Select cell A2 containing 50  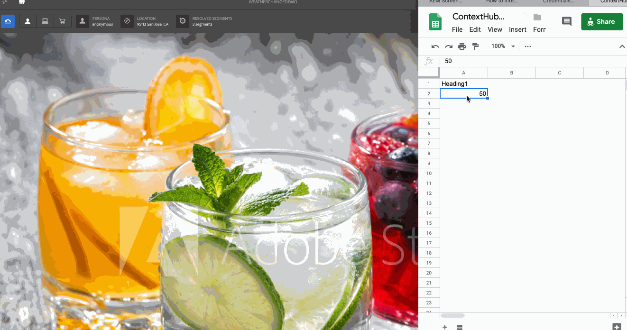(464, 94)
